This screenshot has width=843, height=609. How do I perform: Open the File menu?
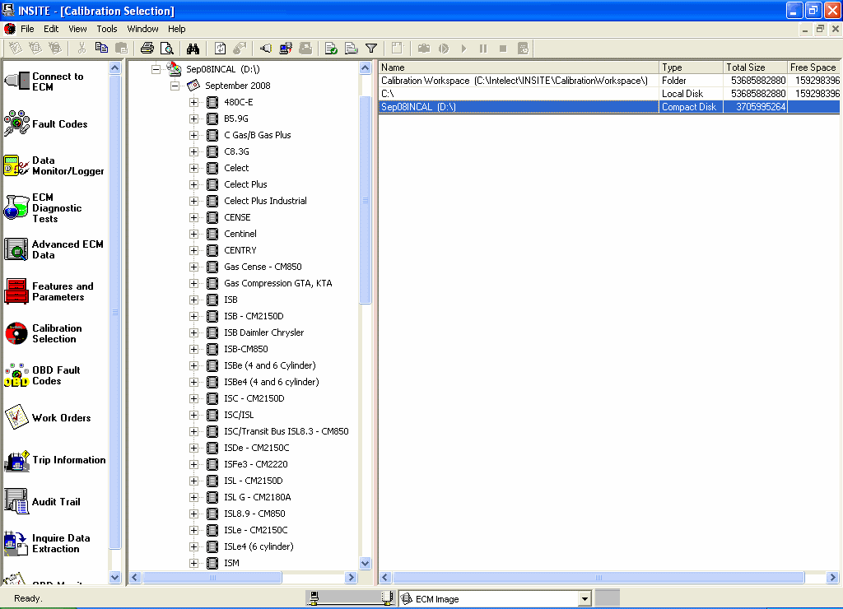[x=27, y=29]
